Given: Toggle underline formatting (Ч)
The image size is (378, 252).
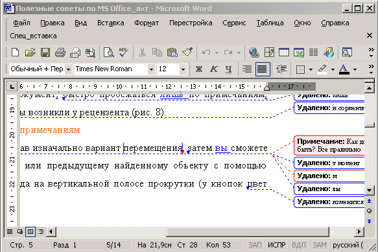Looking at the screenshot, I should point(228,69).
